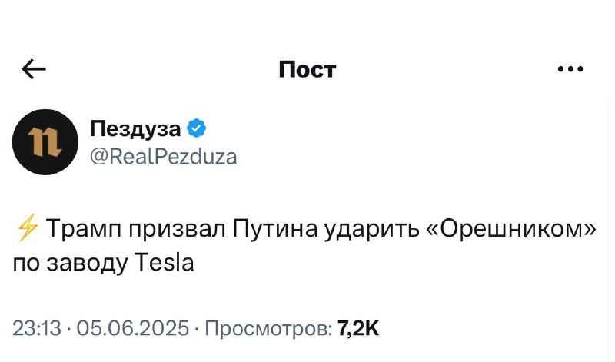Viewport: 615px width, 362px height.
Task: Click the 7,2K view count
Action: click(x=358, y=328)
